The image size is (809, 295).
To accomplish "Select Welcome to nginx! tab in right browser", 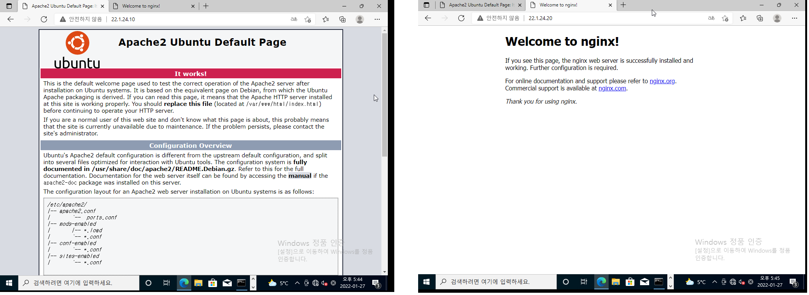I will [571, 5].
